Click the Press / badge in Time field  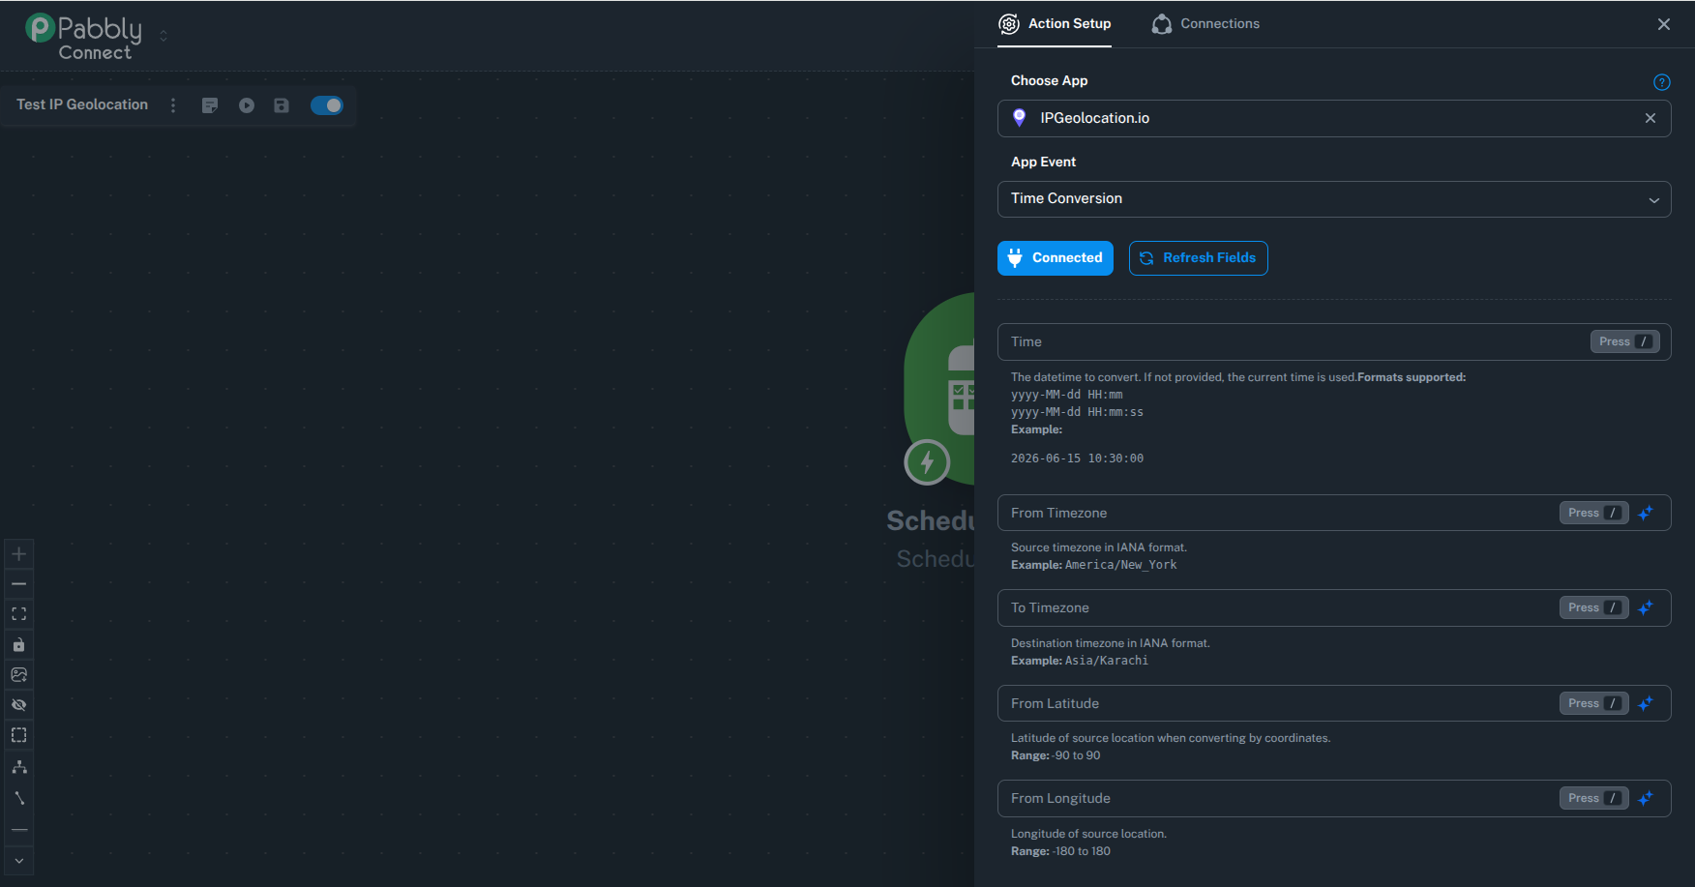coord(1625,341)
